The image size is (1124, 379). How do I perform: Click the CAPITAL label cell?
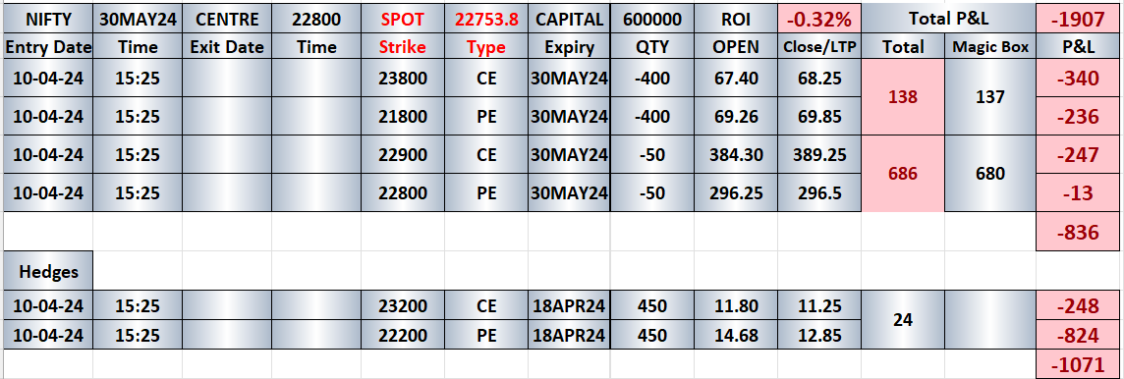[x=569, y=19]
